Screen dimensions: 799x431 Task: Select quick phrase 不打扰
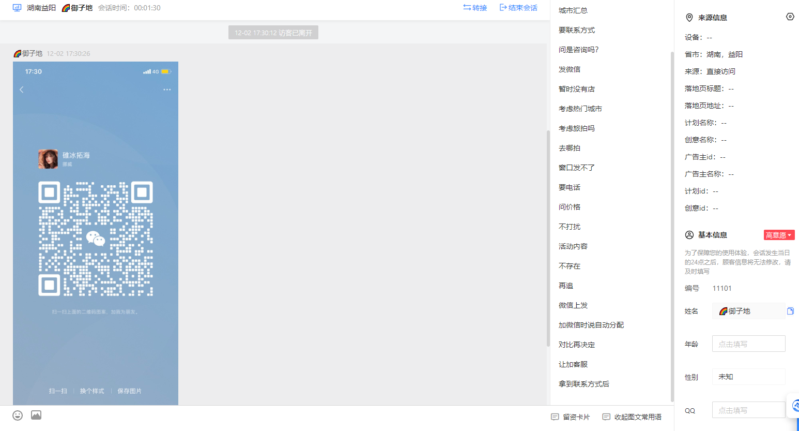click(569, 227)
